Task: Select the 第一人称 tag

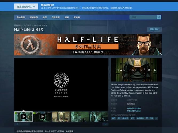Action: coord(150,118)
